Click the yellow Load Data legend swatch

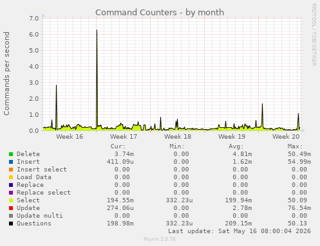pyautogui.click(x=11, y=177)
